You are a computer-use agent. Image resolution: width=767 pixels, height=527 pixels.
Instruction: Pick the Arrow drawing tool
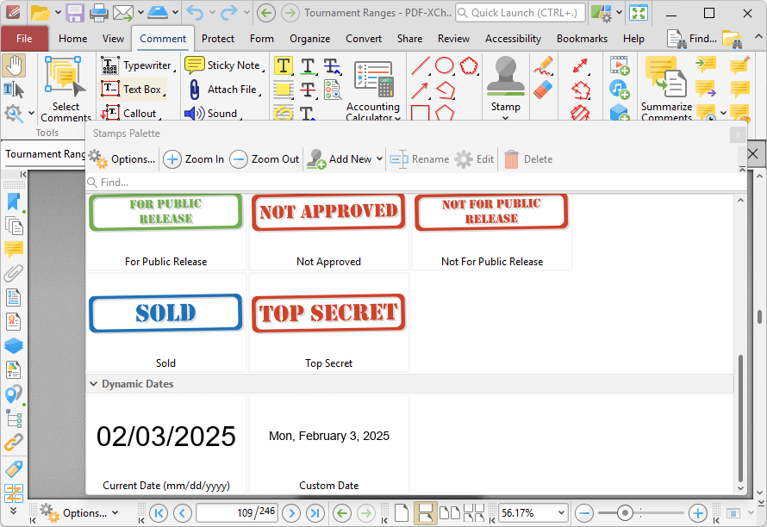point(421,90)
